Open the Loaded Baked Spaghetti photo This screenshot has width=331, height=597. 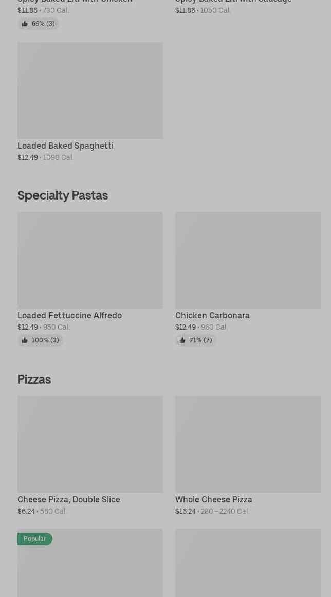click(90, 91)
